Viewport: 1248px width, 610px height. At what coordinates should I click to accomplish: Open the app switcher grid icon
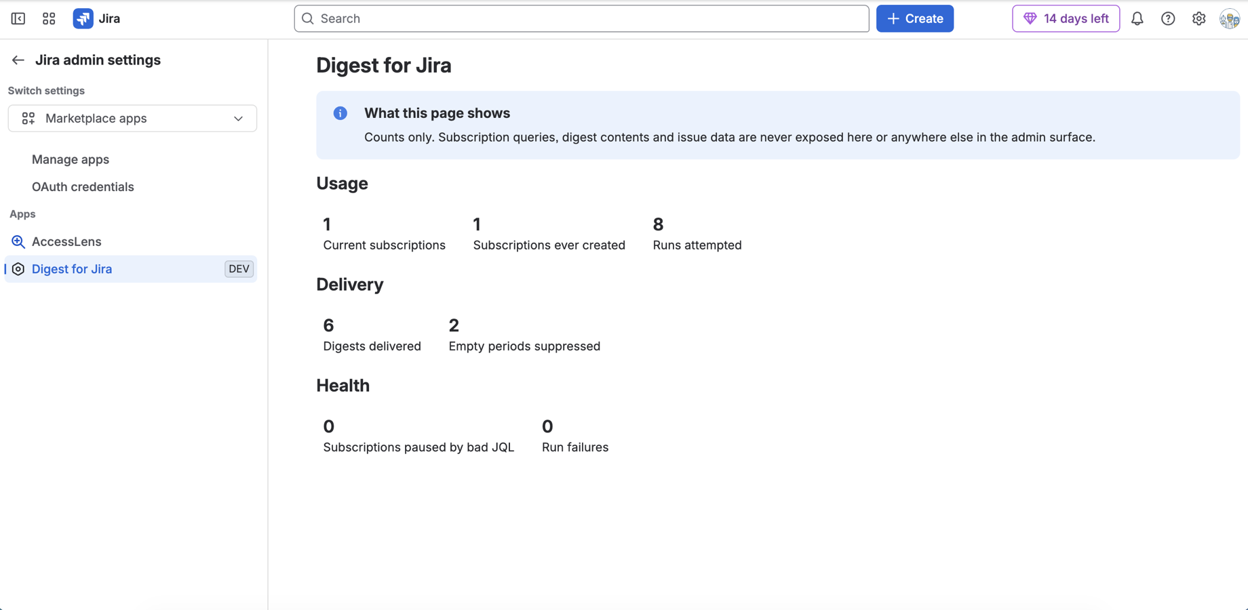tap(49, 18)
